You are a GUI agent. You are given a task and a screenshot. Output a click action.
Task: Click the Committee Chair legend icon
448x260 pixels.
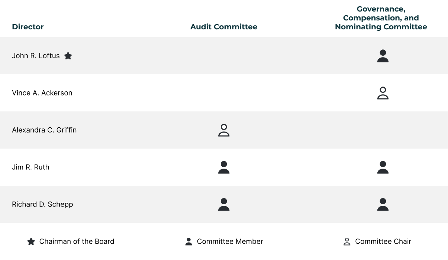(347, 242)
